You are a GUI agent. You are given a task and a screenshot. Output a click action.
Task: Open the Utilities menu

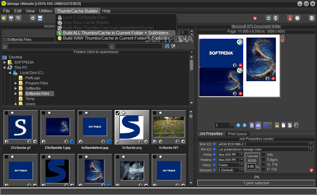click(x=46, y=11)
